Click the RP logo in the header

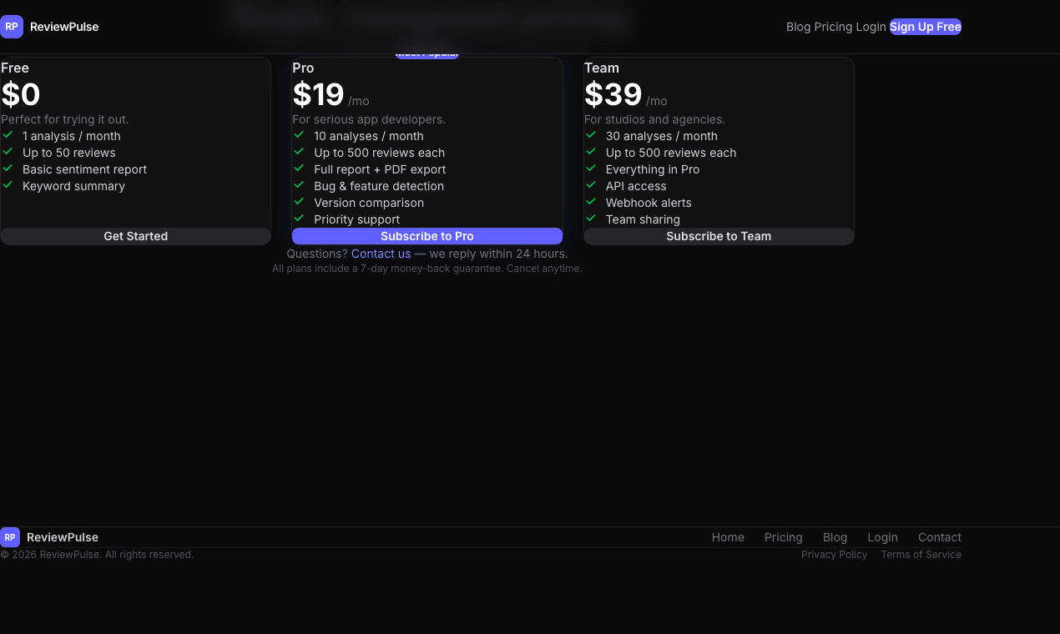pyautogui.click(x=12, y=26)
